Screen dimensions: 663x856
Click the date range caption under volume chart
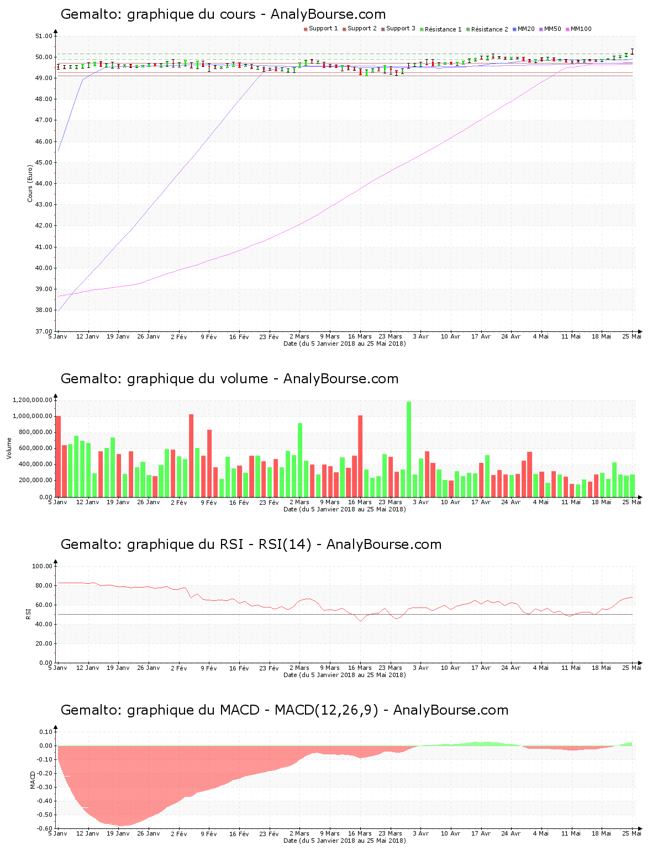coord(344,509)
